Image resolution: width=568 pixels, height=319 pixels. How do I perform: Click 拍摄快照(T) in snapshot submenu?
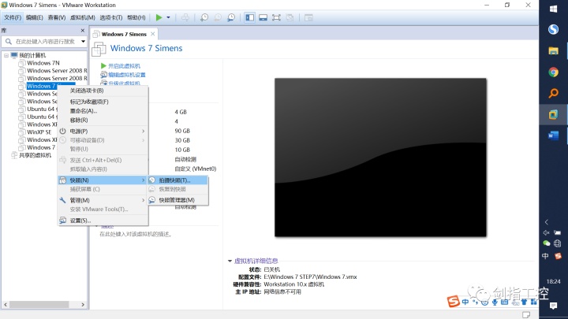pyautogui.click(x=177, y=180)
